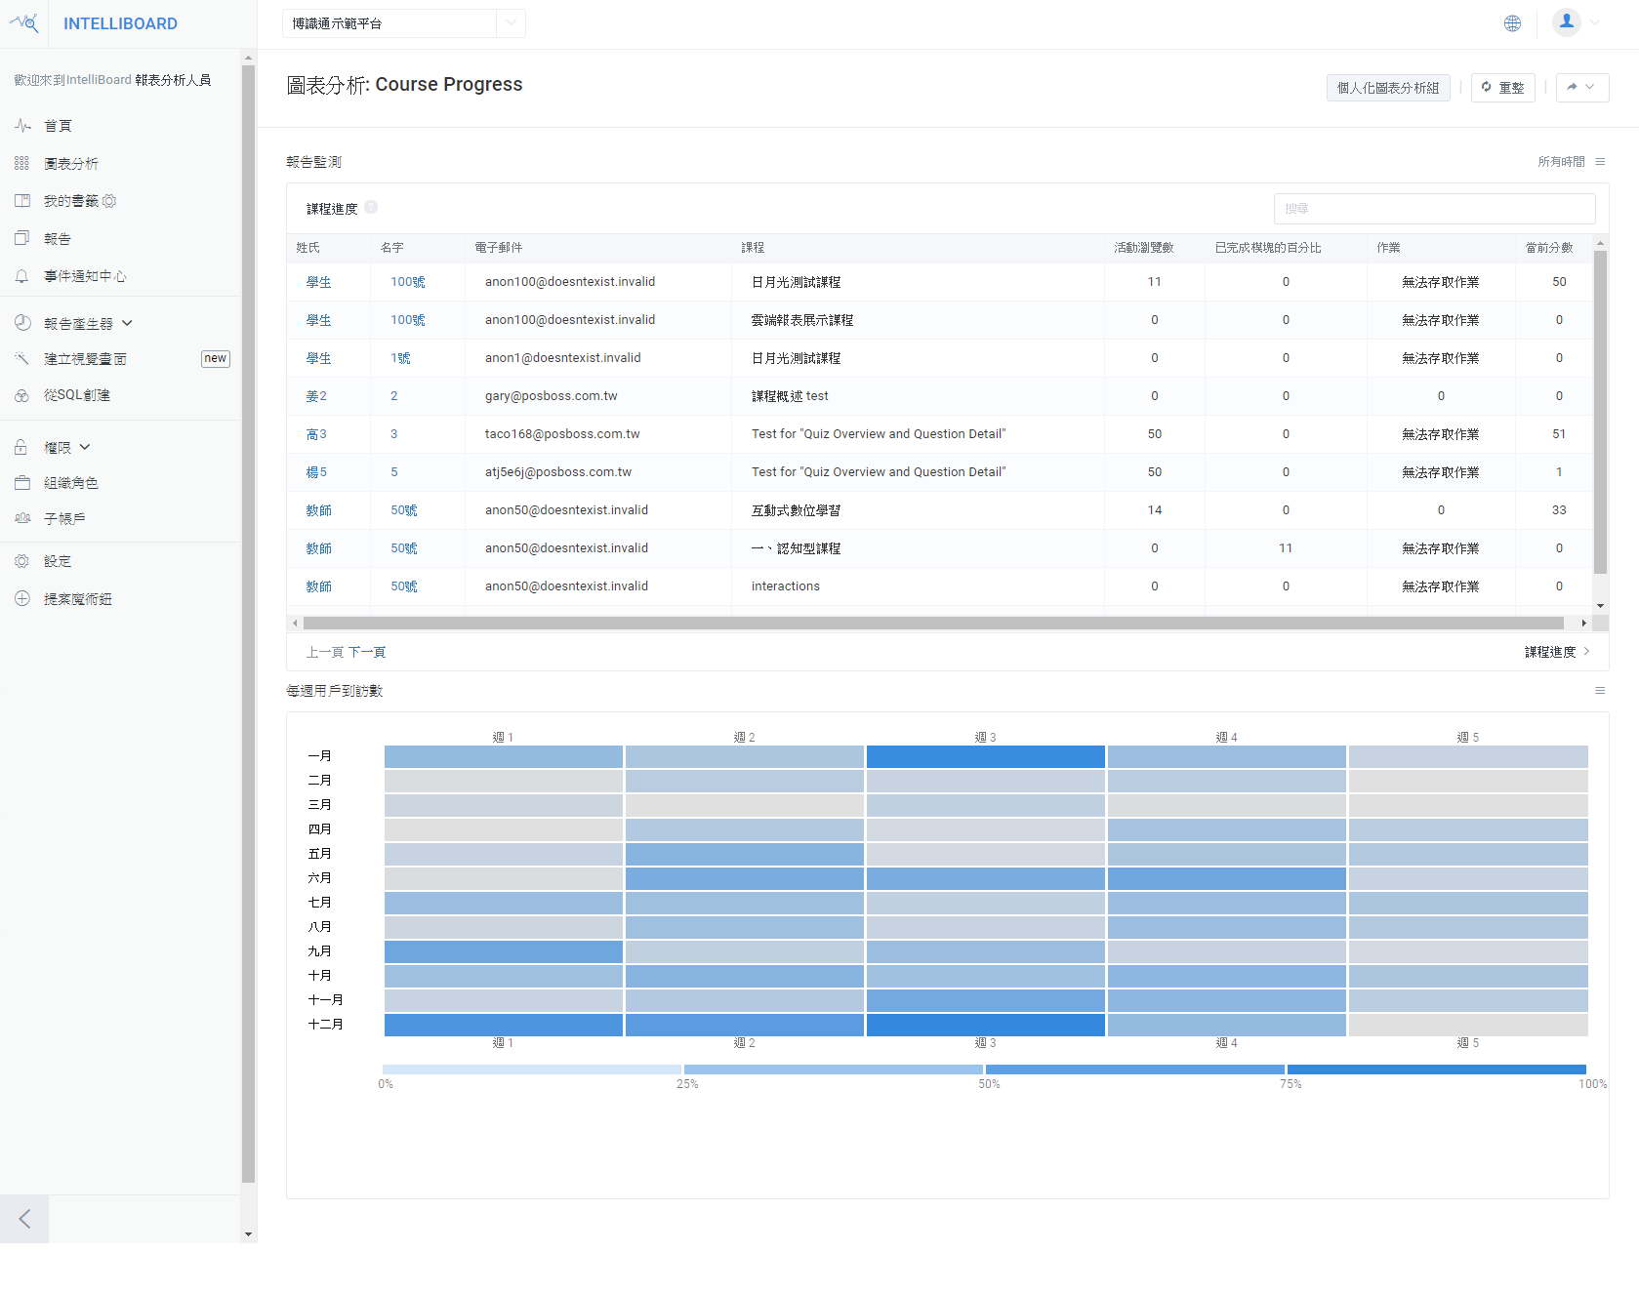Open the user profile avatar menu

click(x=1567, y=22)
